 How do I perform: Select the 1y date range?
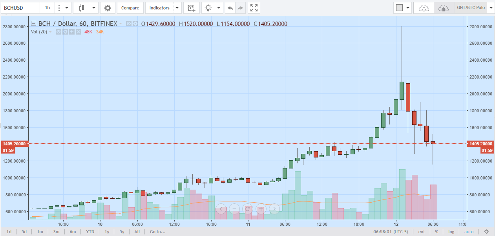pyautogui.click(x=107, y=232)
